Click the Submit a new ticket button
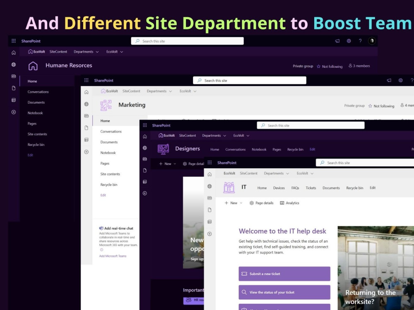Screen dimensions: 414x310 (x=284, y=273)
